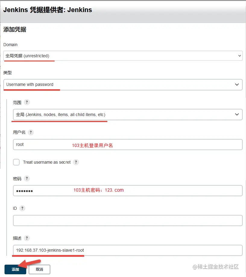Focus the empty ID input field
Screen dimensions: 246x277
(x=128, y=220)
